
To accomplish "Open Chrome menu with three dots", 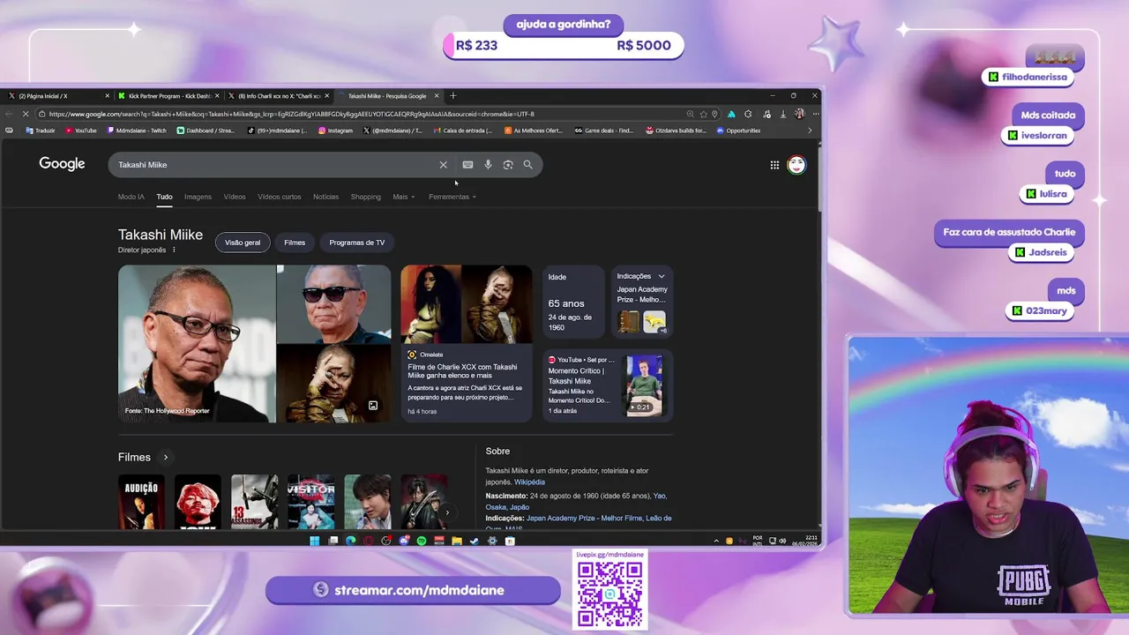I will pos(816,114).
